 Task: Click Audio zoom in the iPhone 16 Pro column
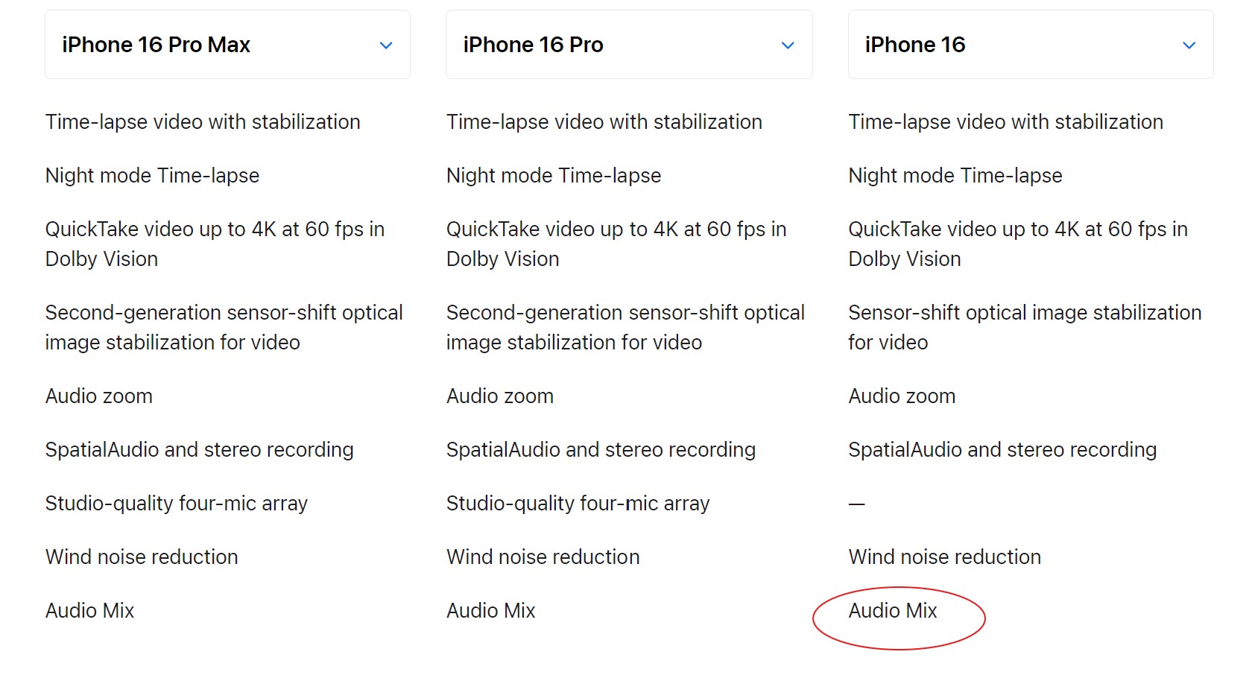coord(500,396)
